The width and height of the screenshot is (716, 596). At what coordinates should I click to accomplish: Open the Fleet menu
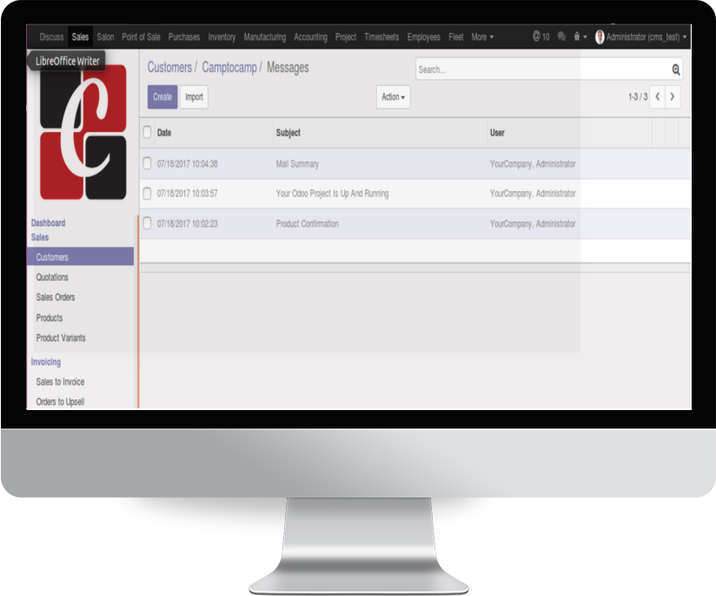455,37
